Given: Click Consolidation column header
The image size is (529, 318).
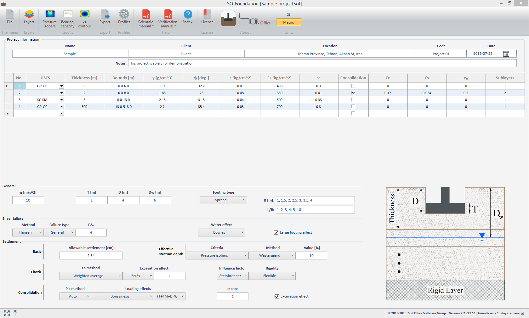Looking at the screenshot, I should tap(353, 78).
